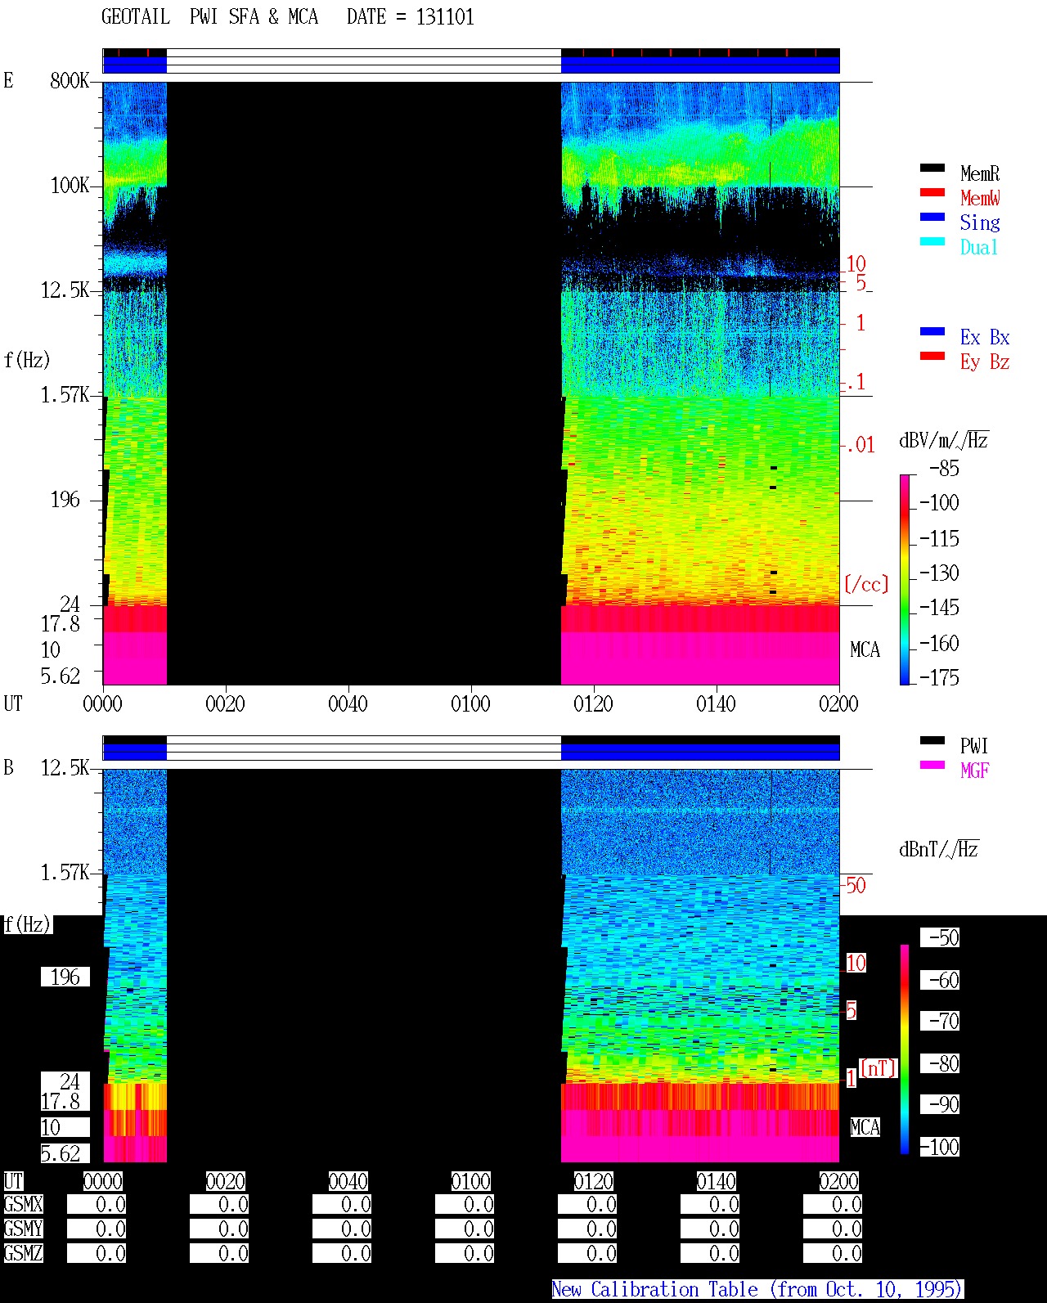Click the blue Ex Bx legend swatch
This screenshot has width=1047, height=1303.
(x=932, y=331)
